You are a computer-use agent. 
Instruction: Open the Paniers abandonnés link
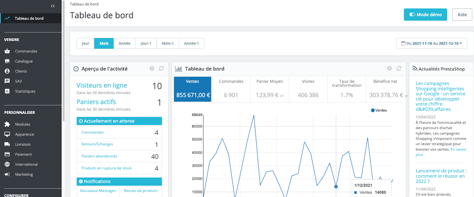pyautogui.click(x=99, y=156)
